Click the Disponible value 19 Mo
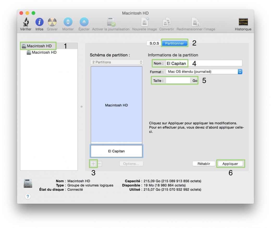This screenshot has width=271, height=228. click(x=164, y=185)
